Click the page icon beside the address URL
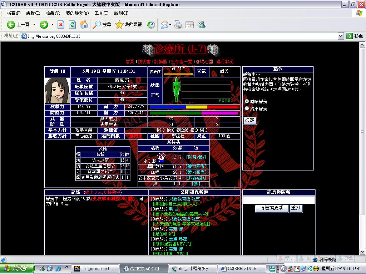This screenshot has height=274, width=366. coord(24,36)
